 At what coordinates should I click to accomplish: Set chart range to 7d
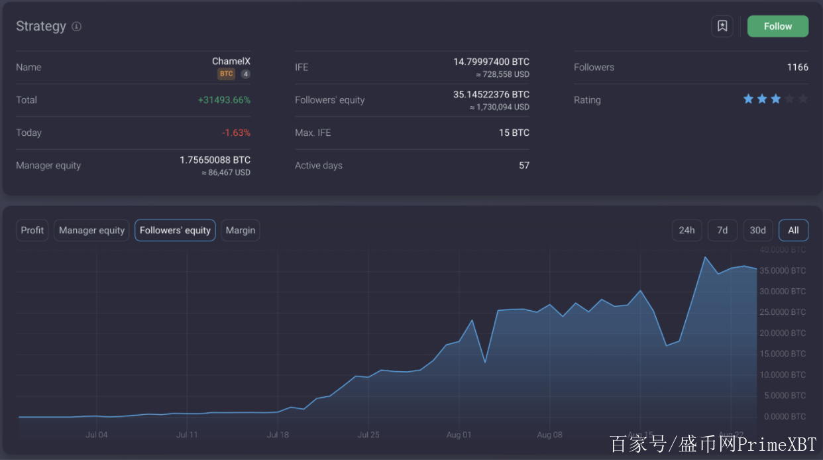(x=722, y=230)
